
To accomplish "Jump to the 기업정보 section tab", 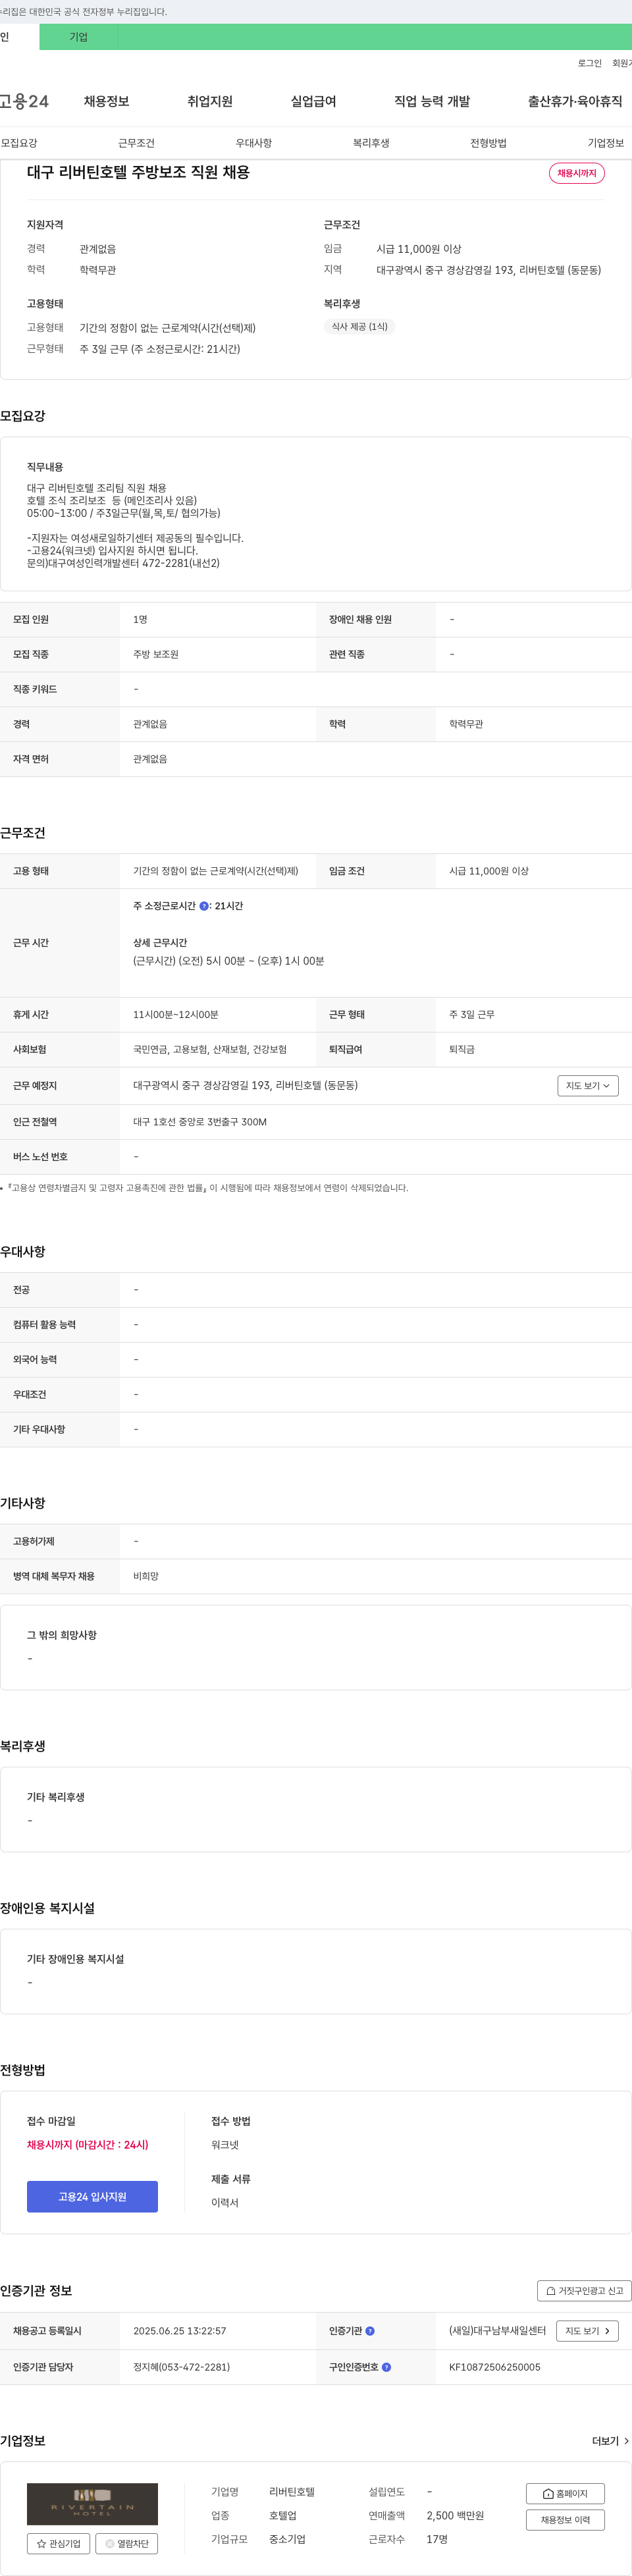I will [x=606, y=143].
